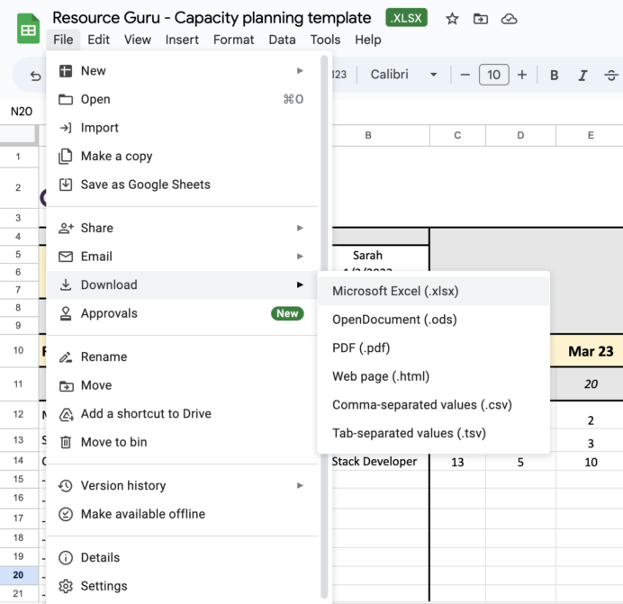623x604 pixels.
Task: Open the File menu
Action: (x=63, y=40)
